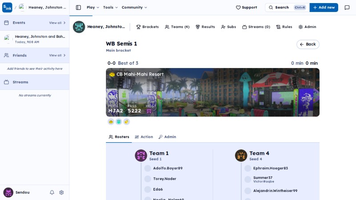Screen dimensions: 356x200
Task: Toggle the sidebar panel icon
Action: [78, 8]
